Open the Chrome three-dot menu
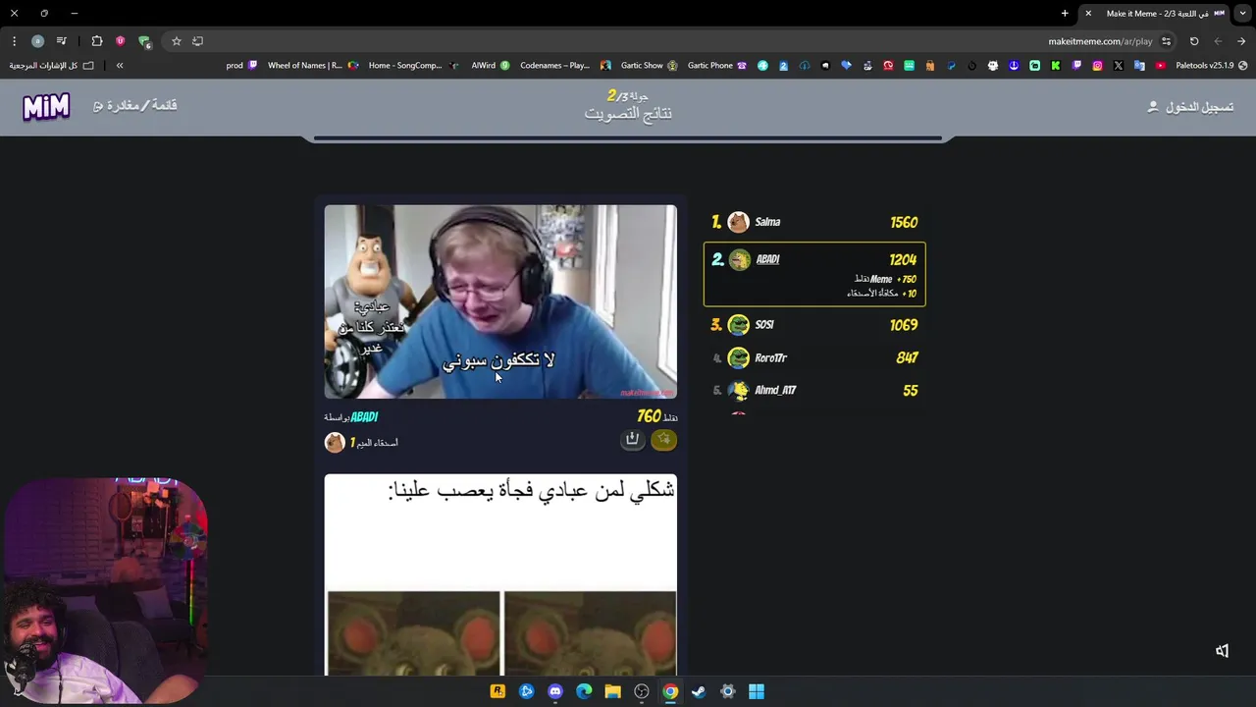This screenshot has width=1256, height=707. pos(14,41)
